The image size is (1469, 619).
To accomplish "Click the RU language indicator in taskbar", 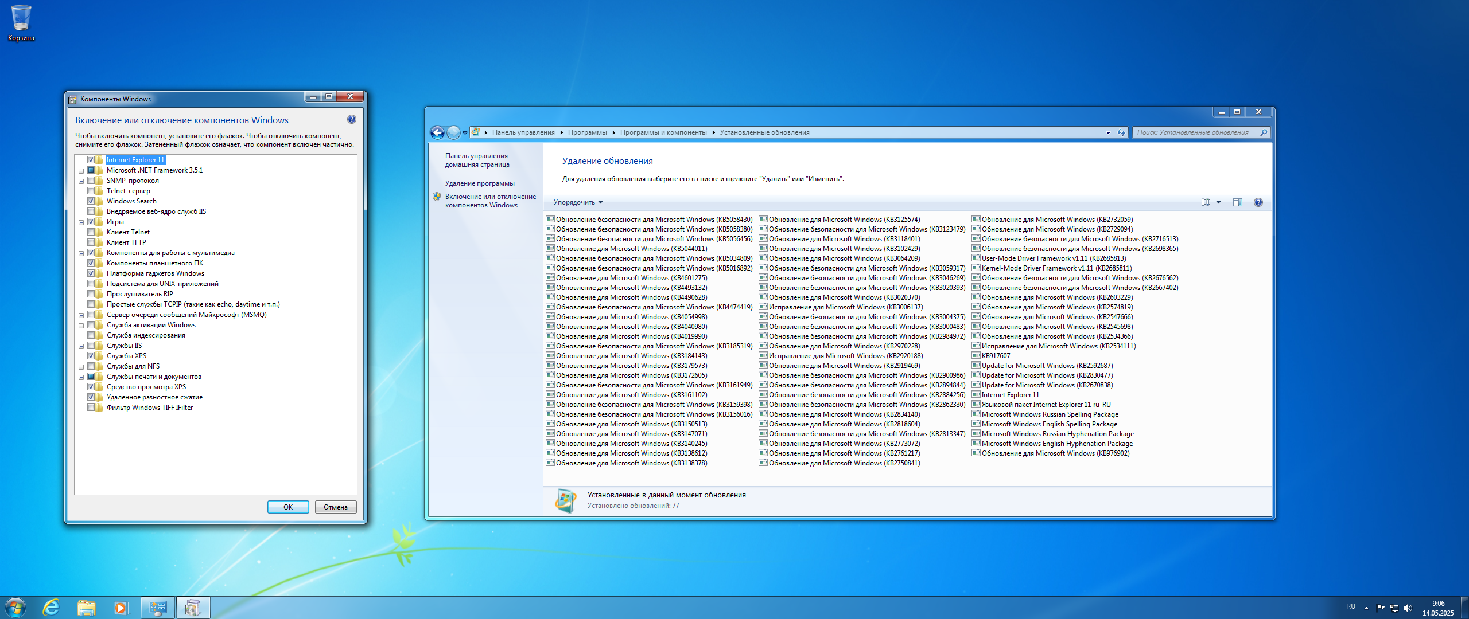I will [x=1351, y=606].
